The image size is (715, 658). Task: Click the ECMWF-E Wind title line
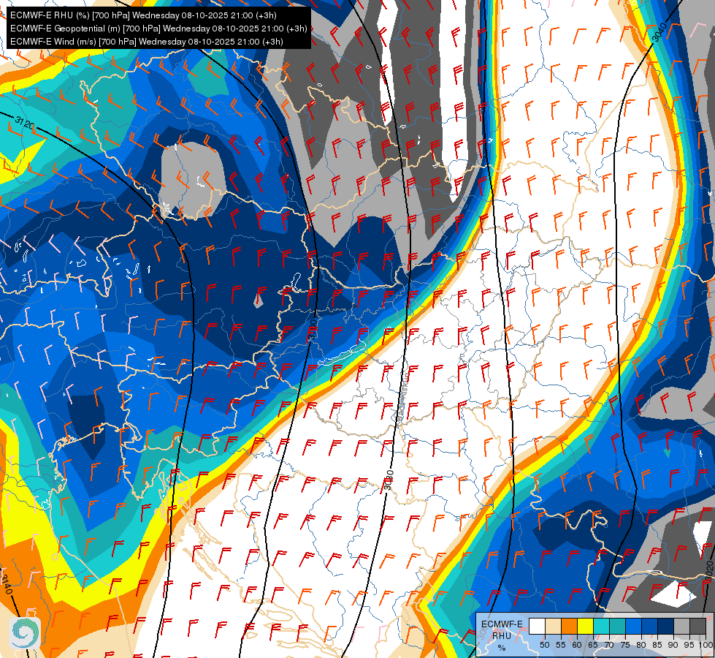(x=146, y=42)
